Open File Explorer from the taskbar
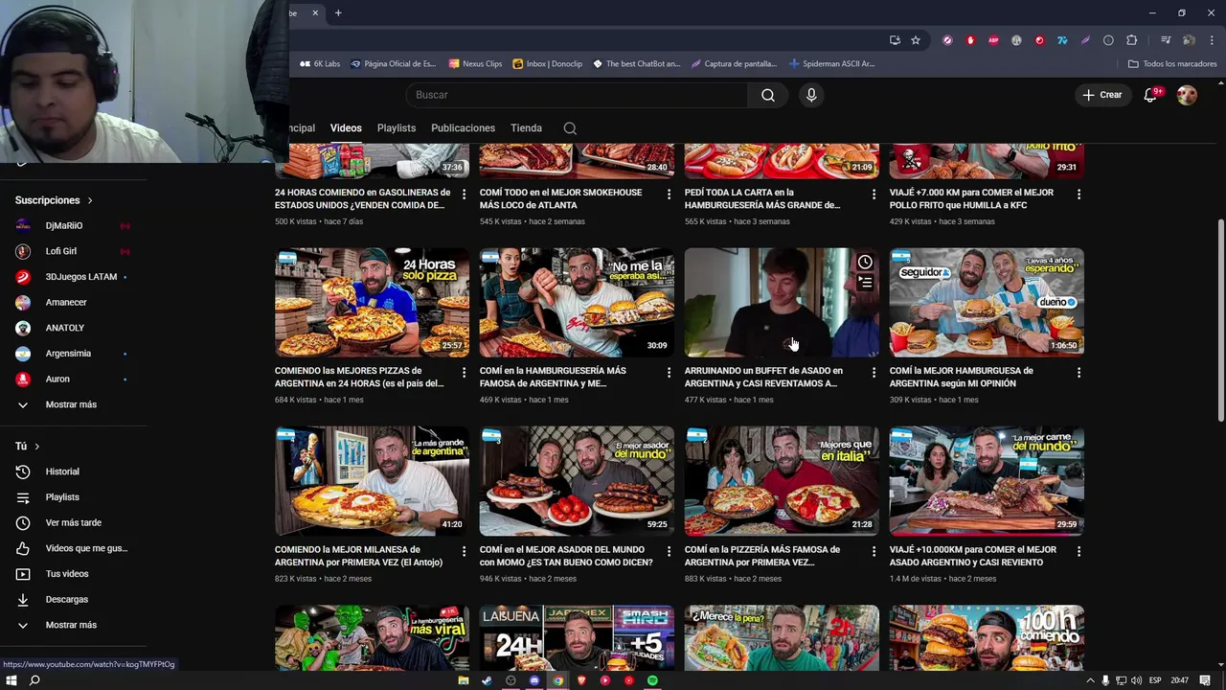 click(464, 680)
